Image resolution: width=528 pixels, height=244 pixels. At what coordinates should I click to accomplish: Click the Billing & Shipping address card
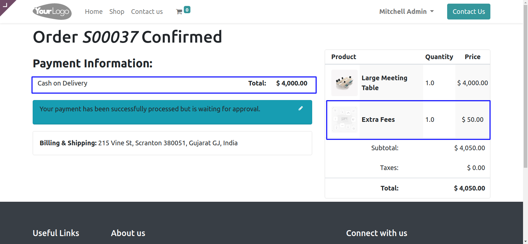(x=172, y=143)
